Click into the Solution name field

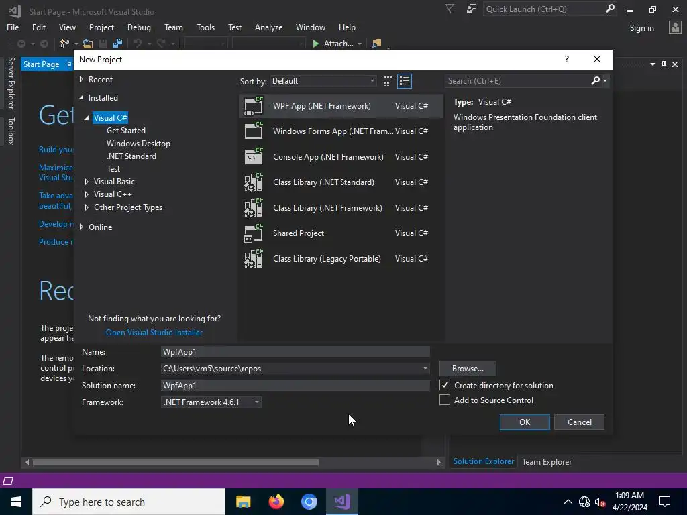pyautogui.click(x=295, y=386)
